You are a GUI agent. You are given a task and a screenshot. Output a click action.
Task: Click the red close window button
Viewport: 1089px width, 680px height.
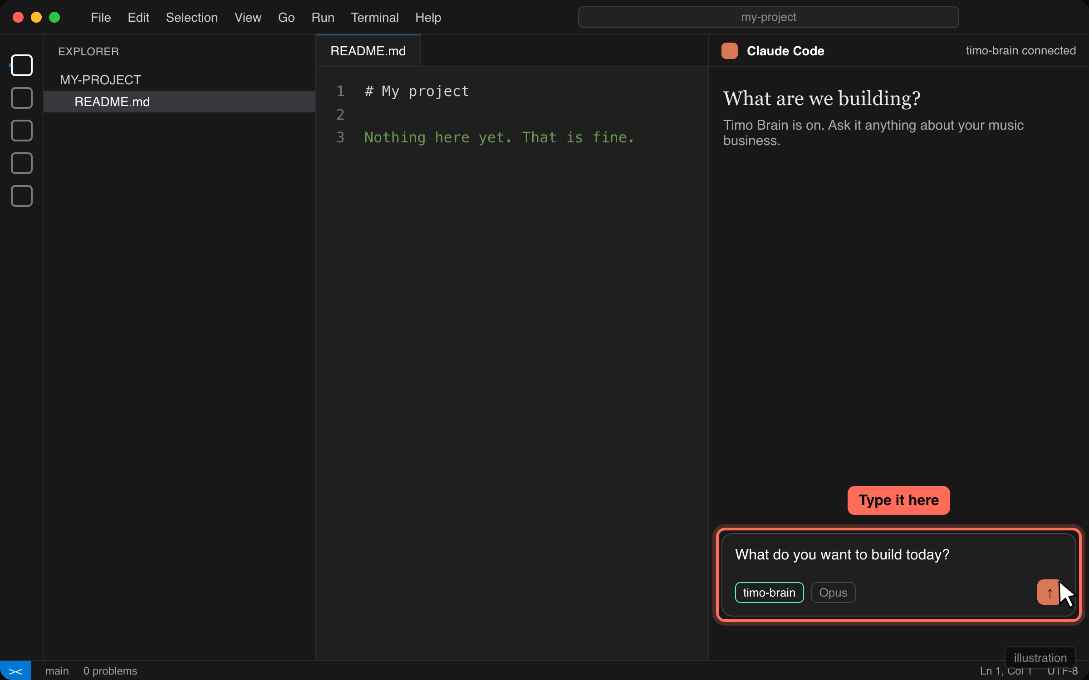point(18,17)
